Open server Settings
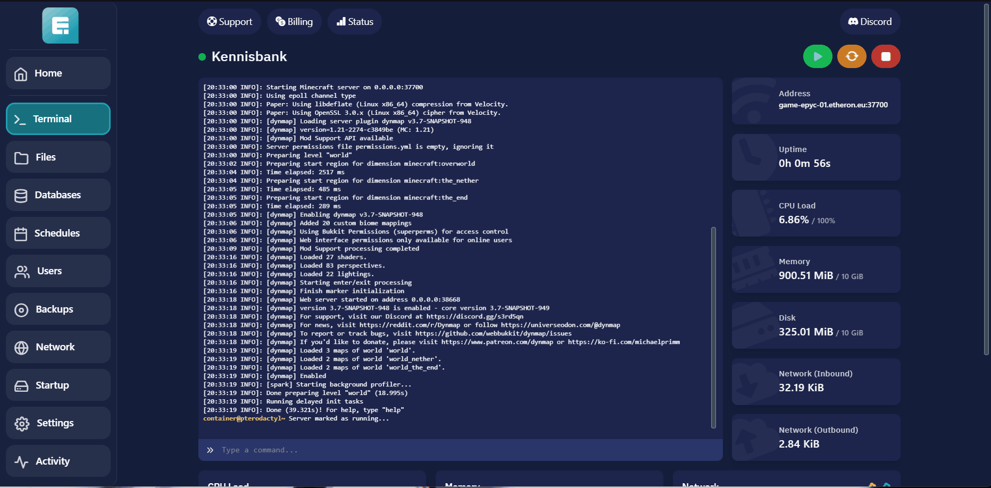991x488 pixels. (x=58, y=423)
